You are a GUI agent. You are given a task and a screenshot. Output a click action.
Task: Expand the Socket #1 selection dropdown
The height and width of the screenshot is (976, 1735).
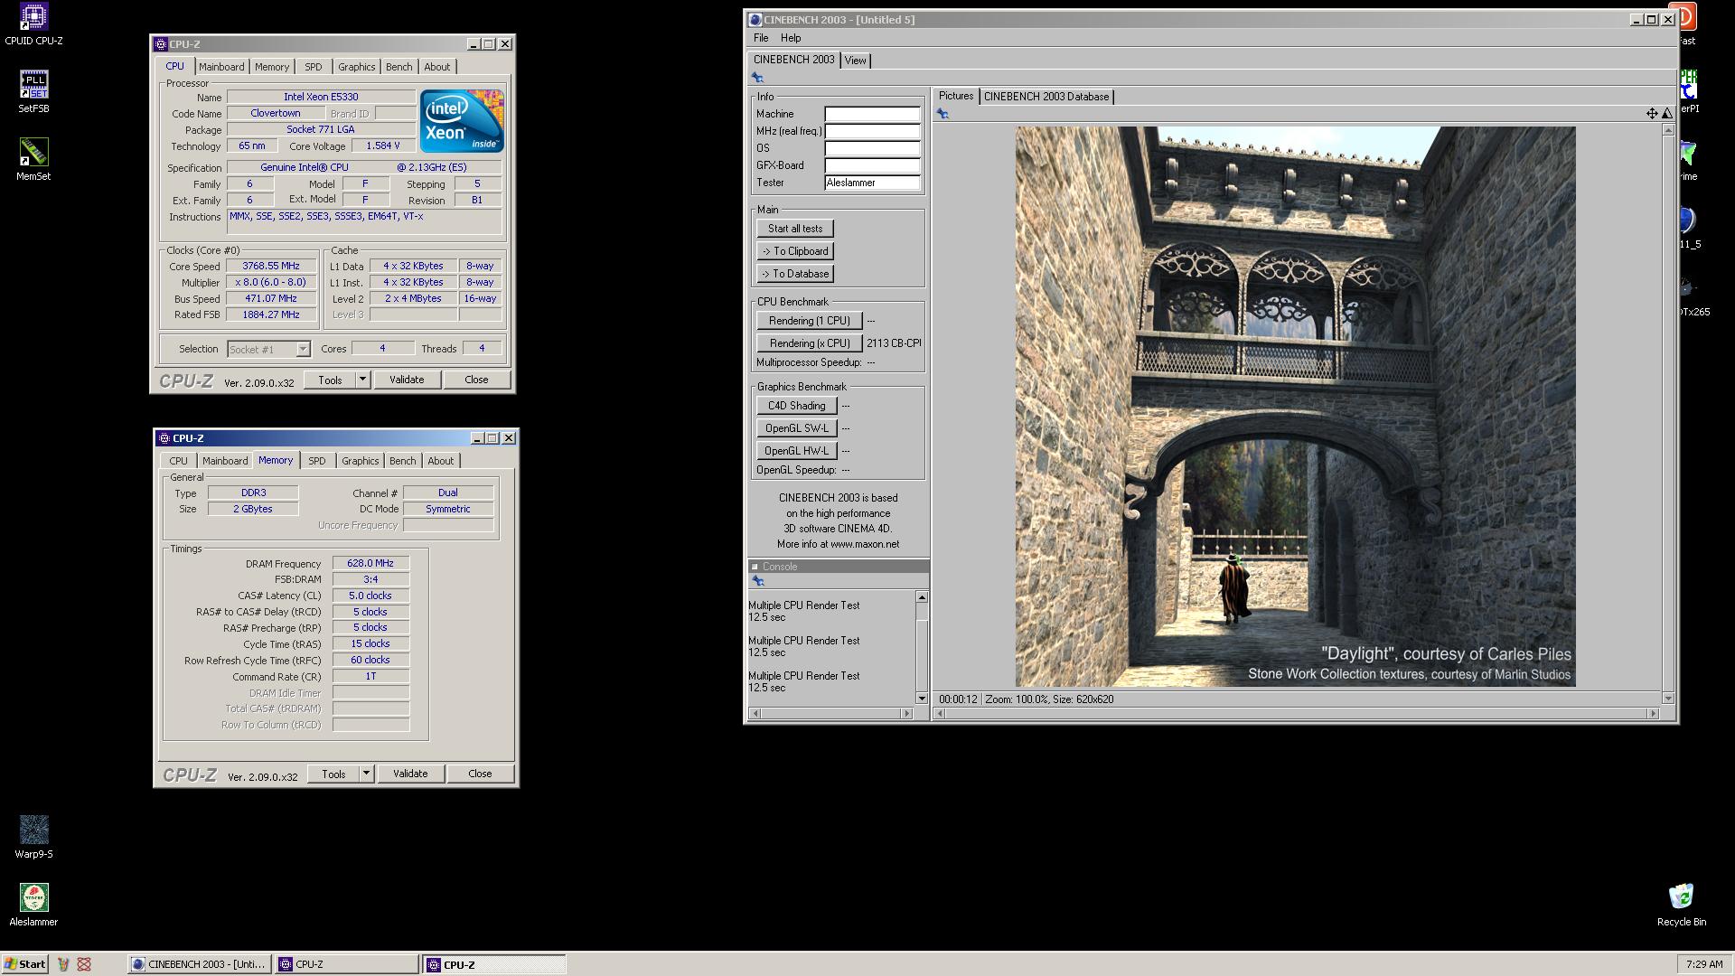pos(303,349)
